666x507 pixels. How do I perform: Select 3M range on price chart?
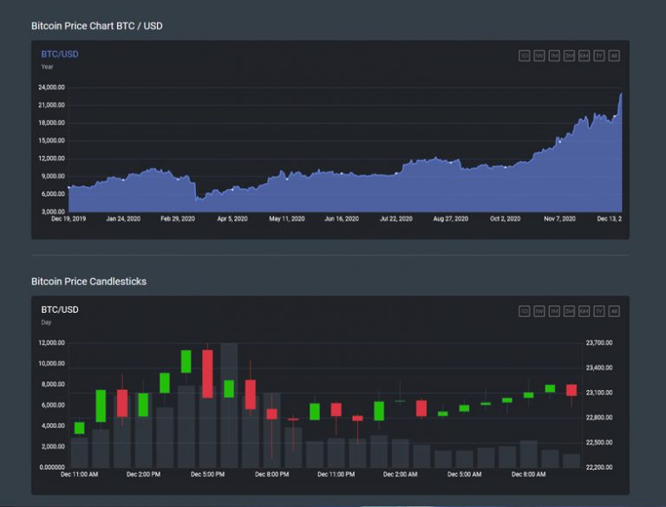pos(569,55)
